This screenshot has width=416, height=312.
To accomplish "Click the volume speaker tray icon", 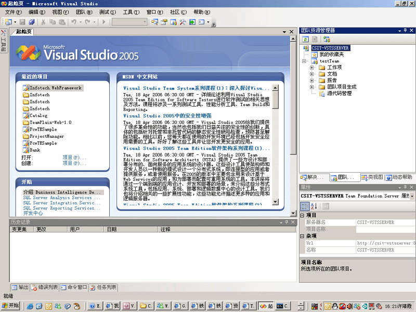I will coord(350,306).
